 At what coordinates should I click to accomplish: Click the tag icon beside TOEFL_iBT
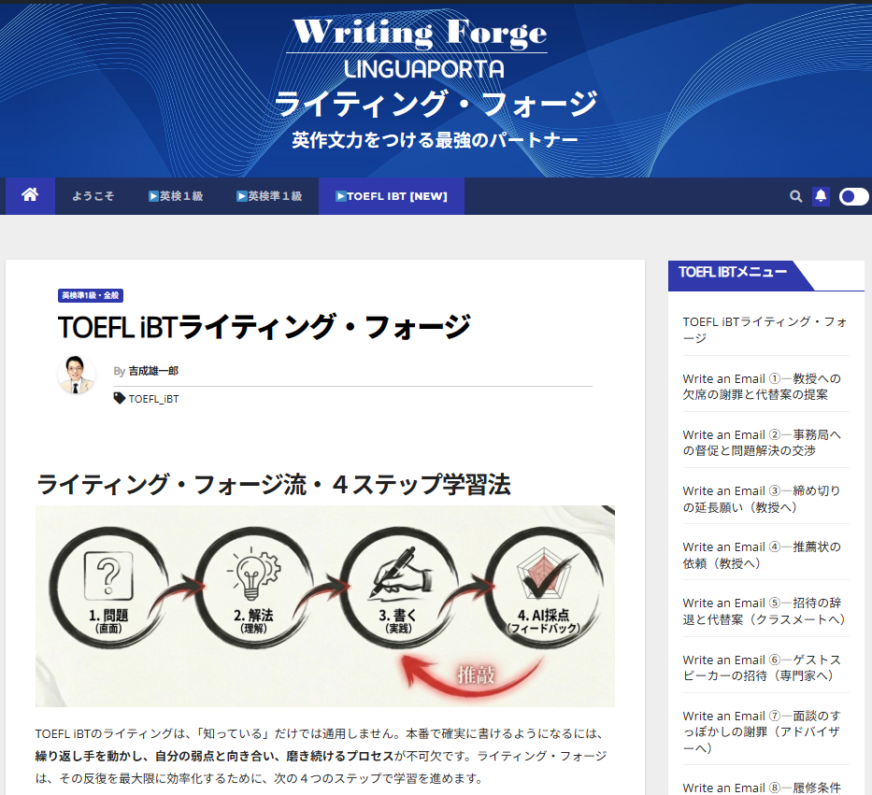pos(120,398)
